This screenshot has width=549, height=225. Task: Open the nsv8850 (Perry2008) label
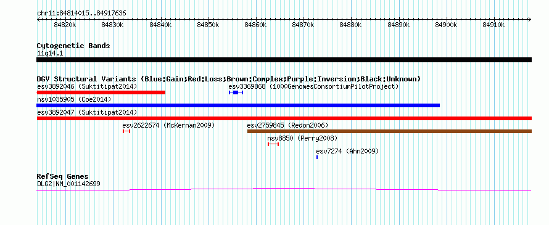[302, 138]
